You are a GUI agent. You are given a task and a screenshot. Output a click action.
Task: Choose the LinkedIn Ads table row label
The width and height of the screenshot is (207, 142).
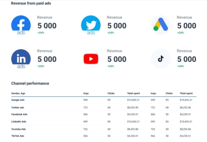19,122
